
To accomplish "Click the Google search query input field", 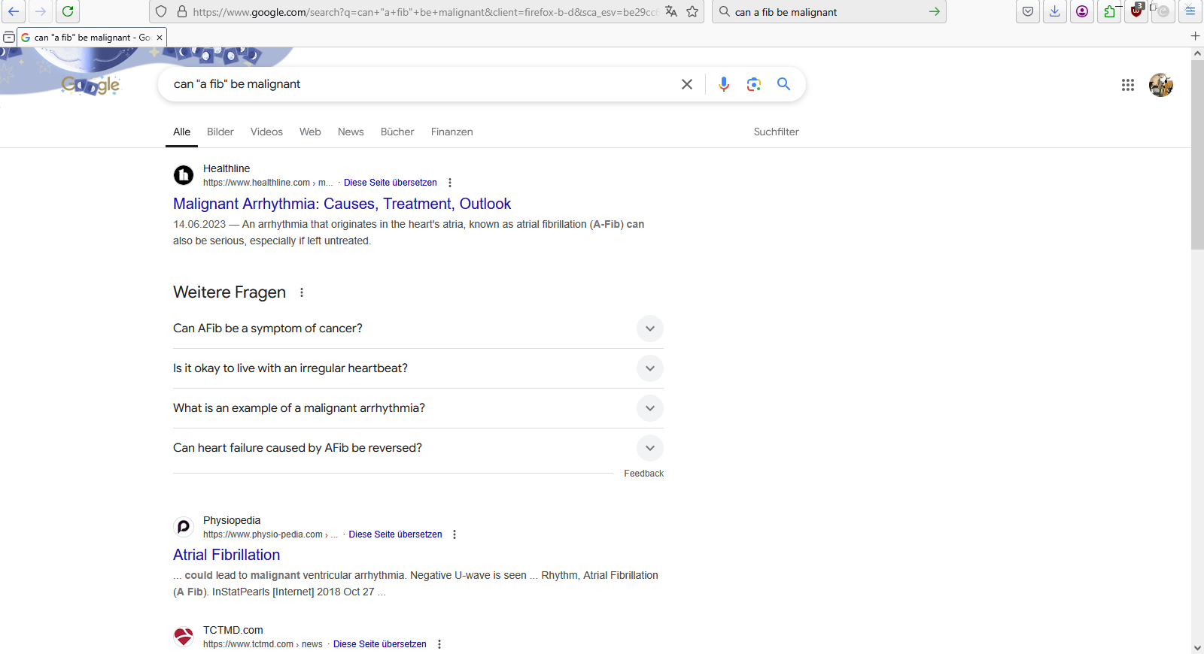I will pos(421,84).
